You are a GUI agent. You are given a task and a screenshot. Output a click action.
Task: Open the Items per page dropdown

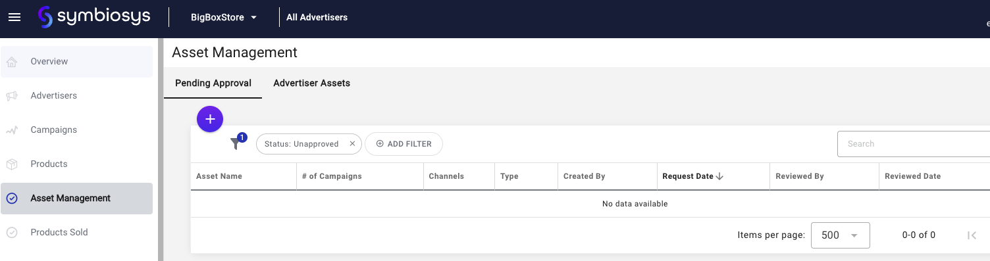[x=841, y=235]
